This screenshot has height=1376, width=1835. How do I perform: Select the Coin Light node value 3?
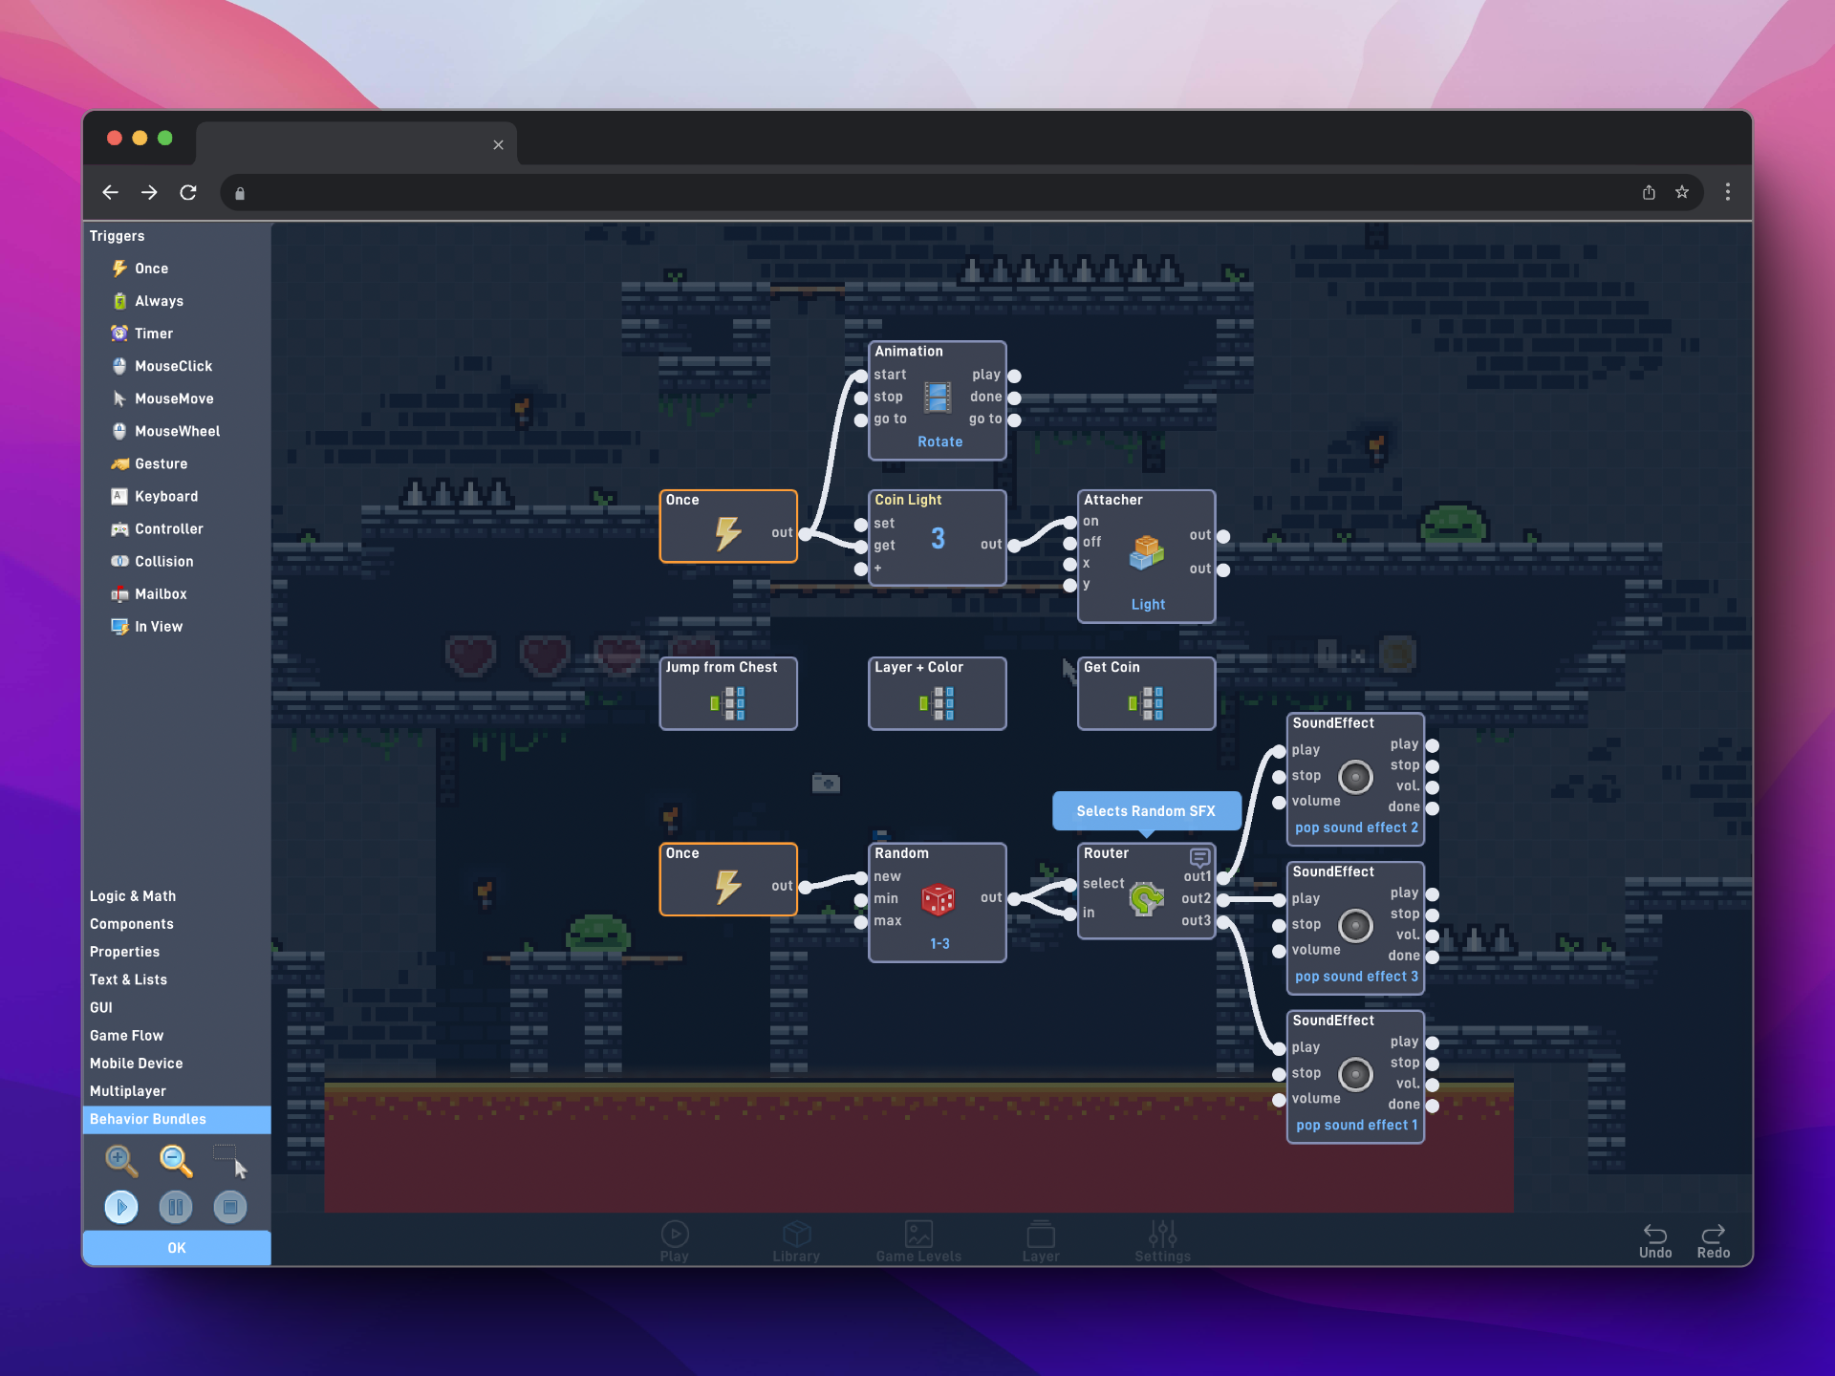(938, 539)
